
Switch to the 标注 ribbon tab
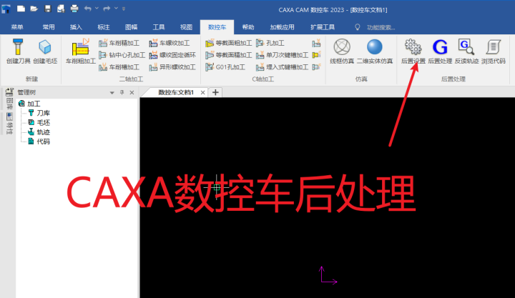(x=104, y=27)
